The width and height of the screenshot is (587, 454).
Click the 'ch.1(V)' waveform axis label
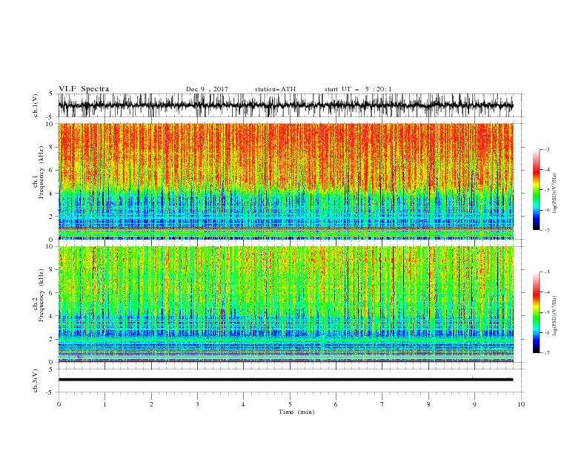(x=36, y=105)
